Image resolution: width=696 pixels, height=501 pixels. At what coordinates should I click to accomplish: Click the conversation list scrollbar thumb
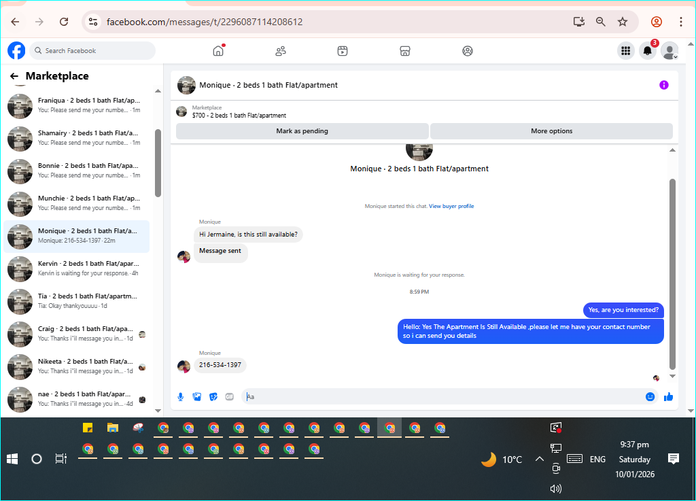(x=158, y=163)
